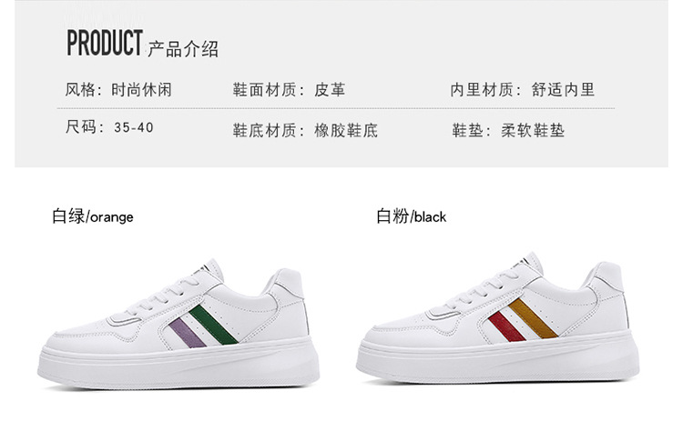Screen dimensions: 683x421
Task: Click the white-green sneaker product image
Action: 178,324
